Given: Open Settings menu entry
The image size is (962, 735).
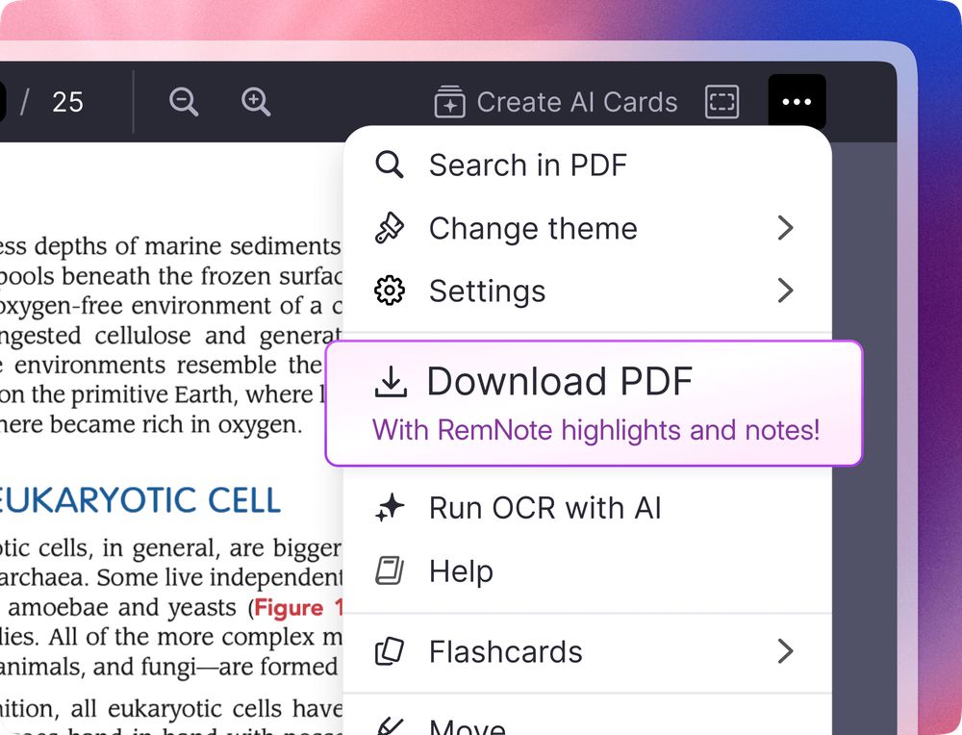Looking at the screenshot, I should click(x=587, y=291).
